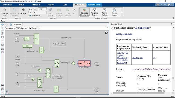Navigate Back with the left arrow
Image resolution: width=175 pixels, height=98 pixels.
pos(2,24)
